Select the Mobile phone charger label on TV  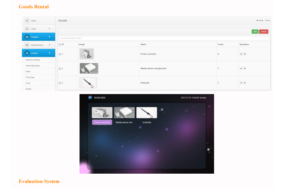pos(124,122)
